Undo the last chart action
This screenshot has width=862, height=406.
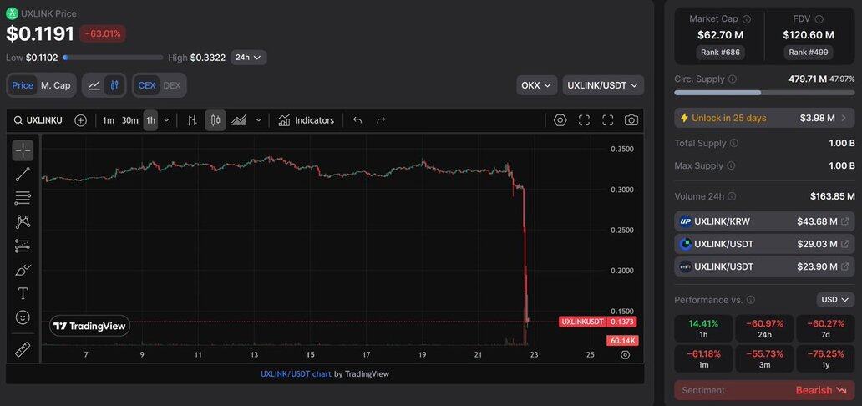coord(357,120)
